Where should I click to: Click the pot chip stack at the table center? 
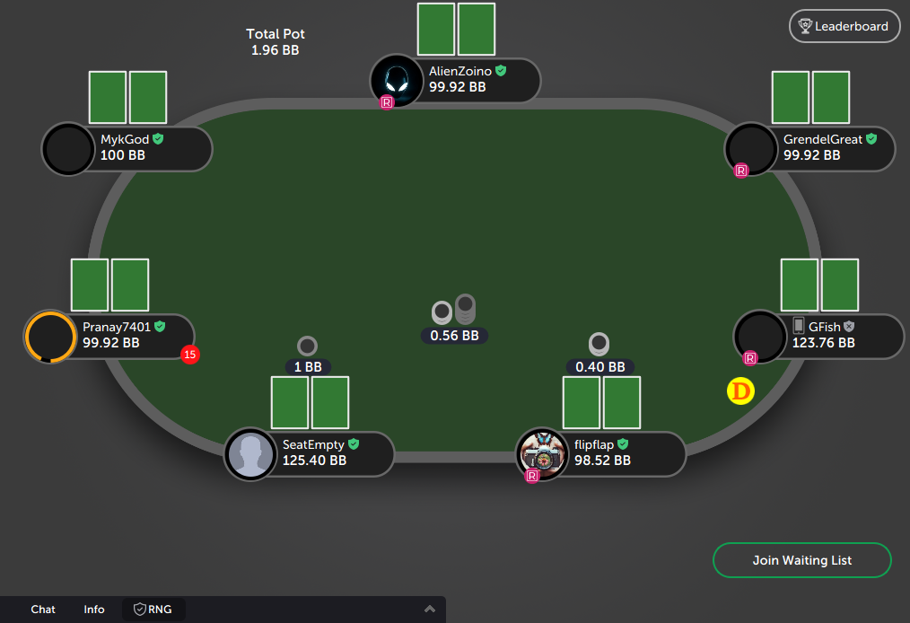[454, 309]
